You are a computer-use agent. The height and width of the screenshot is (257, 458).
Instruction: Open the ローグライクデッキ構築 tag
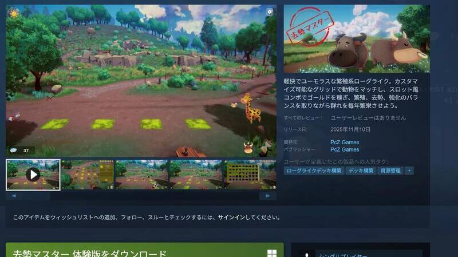(x=314, y=171)
